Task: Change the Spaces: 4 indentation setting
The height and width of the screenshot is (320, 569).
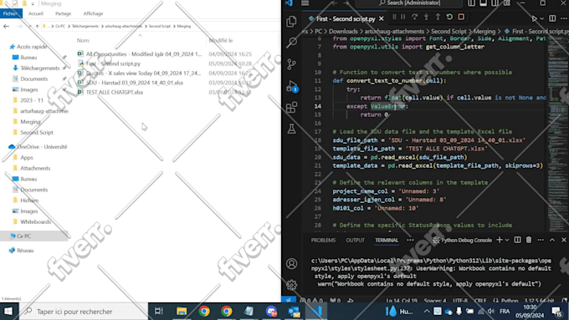Action: pyautogui.click(x=435, y=301)
